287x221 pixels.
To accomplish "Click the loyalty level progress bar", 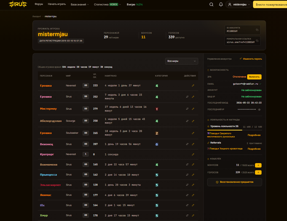I will pos(235,130).
